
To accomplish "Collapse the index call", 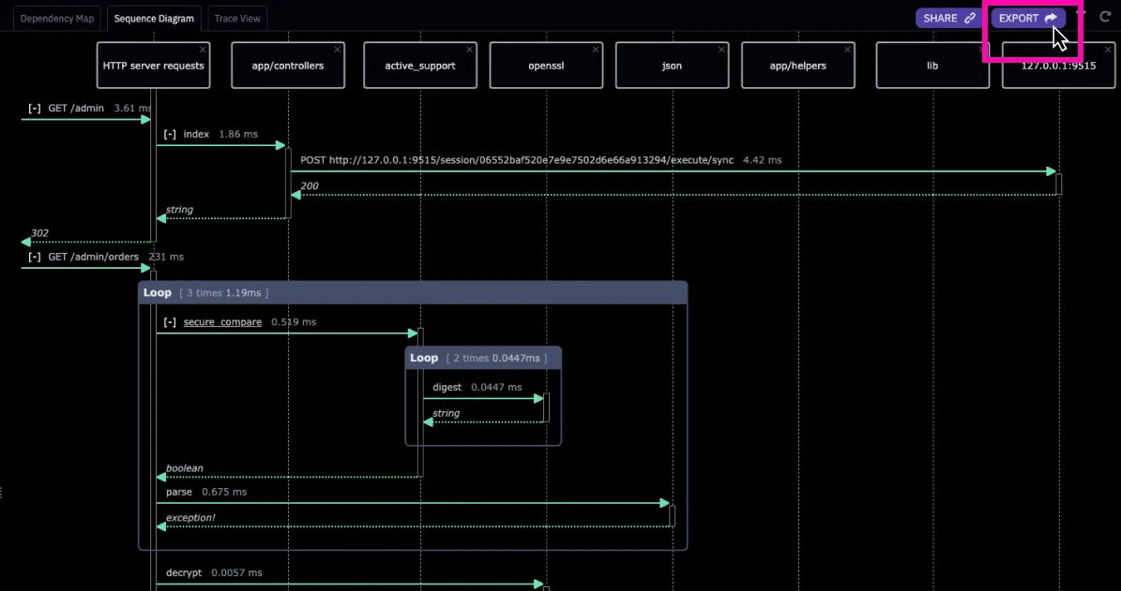I will pos(170,134).
